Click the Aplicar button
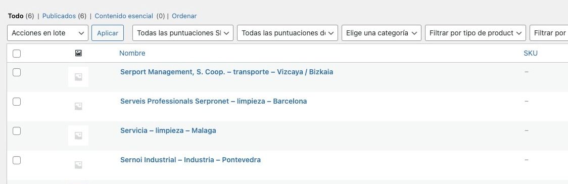The width and height of the screenshot is (568, 184). pos(108,33)
